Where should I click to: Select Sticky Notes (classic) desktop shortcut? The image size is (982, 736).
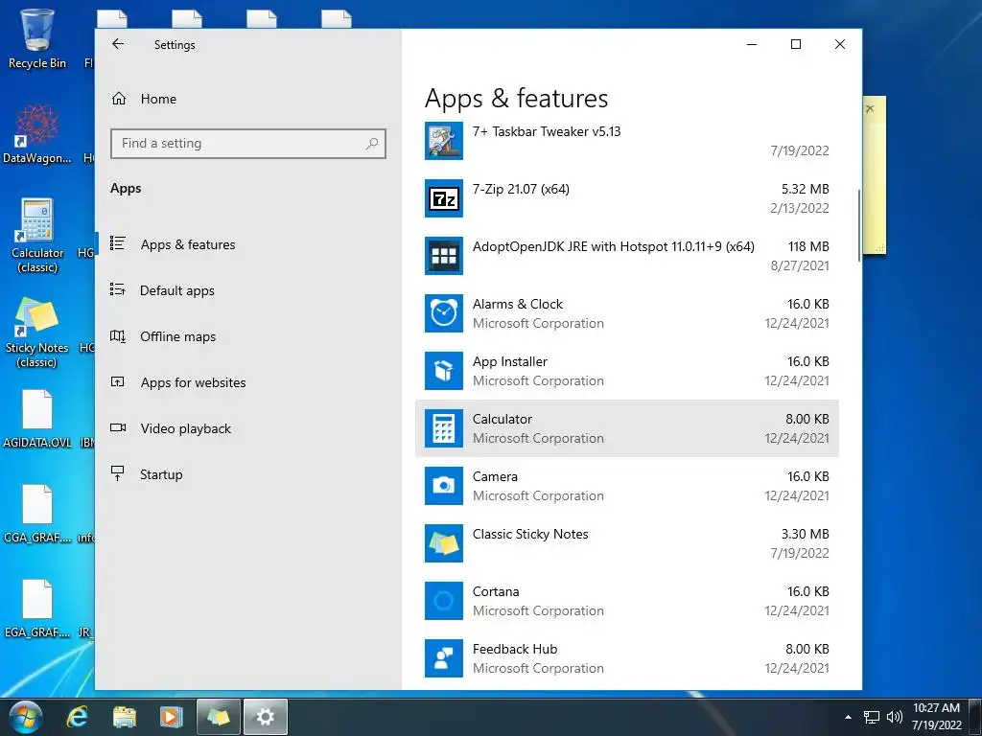pos(37,332)
